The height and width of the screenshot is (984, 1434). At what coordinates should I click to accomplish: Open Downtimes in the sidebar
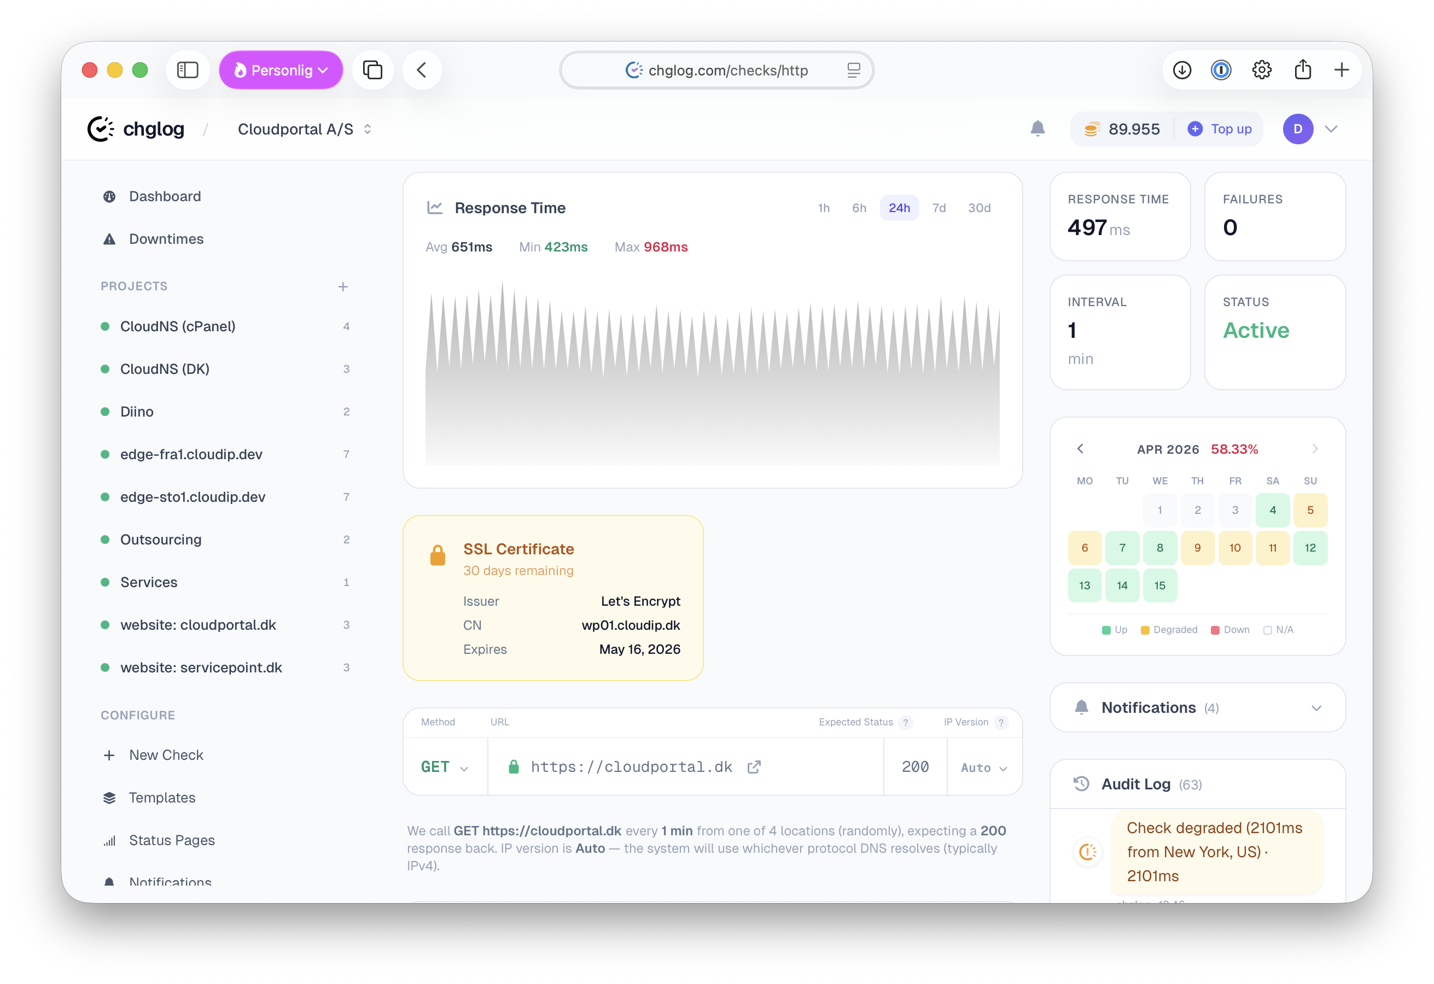(x=166, y=239)
